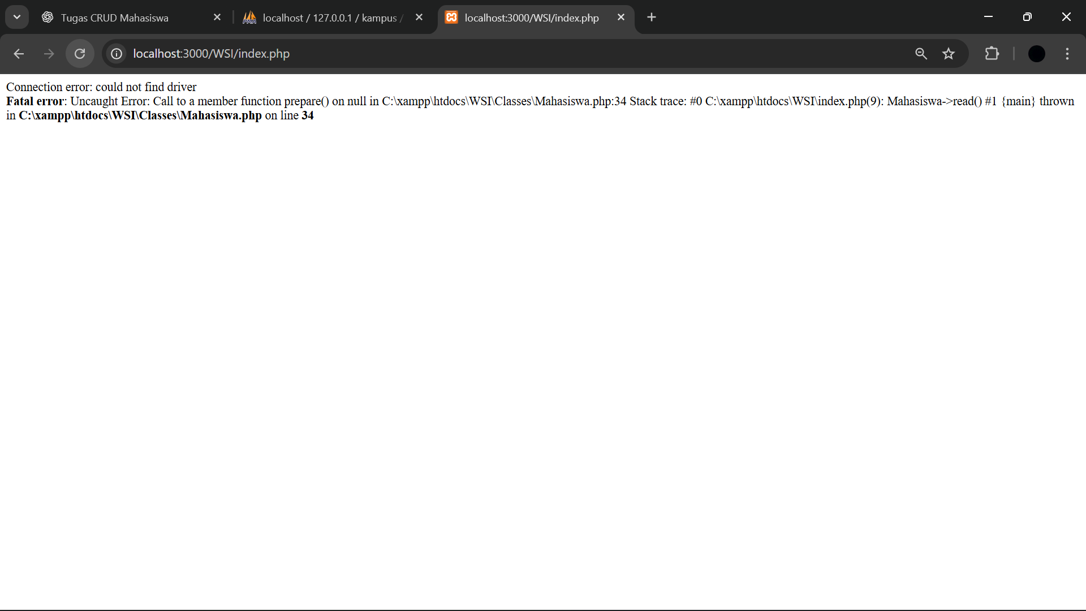Close the phpMyAdmin kampus tab
Image resolution: width=1086 pixels, height=611 pixels.
pyautogui.click(x=419, y=18)
